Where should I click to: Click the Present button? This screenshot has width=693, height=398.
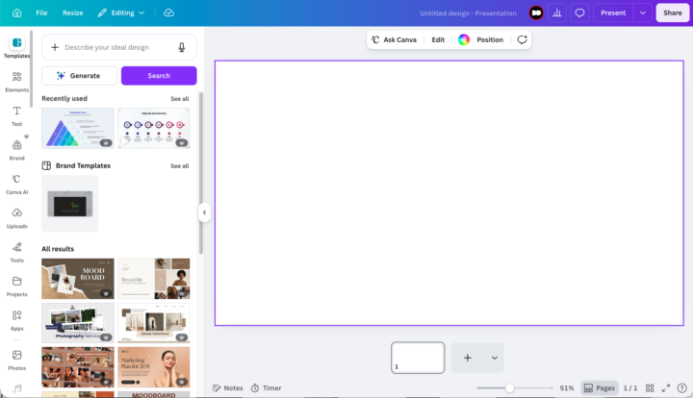point(612,12)
